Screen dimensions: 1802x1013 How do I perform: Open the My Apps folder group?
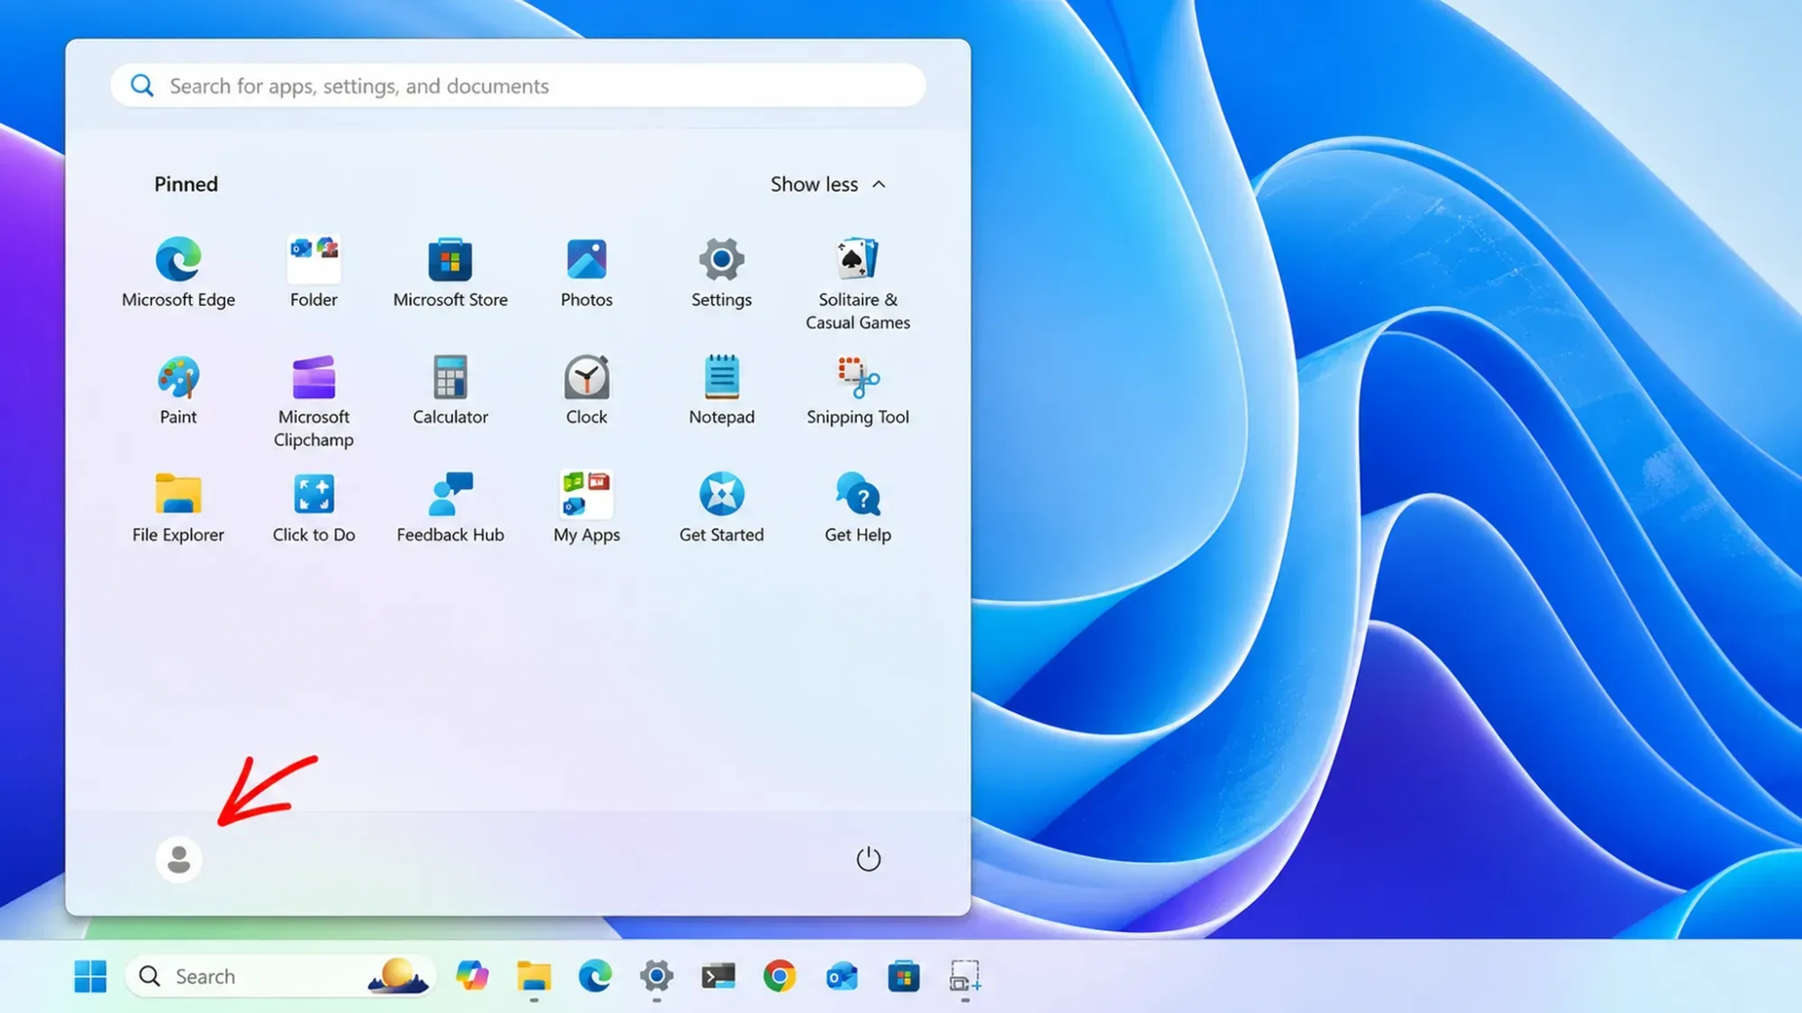point(587,508)
